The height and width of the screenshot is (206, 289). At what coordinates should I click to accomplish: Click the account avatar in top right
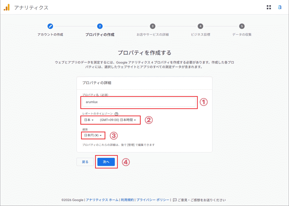pyautogui.click(x=280, y=7)
